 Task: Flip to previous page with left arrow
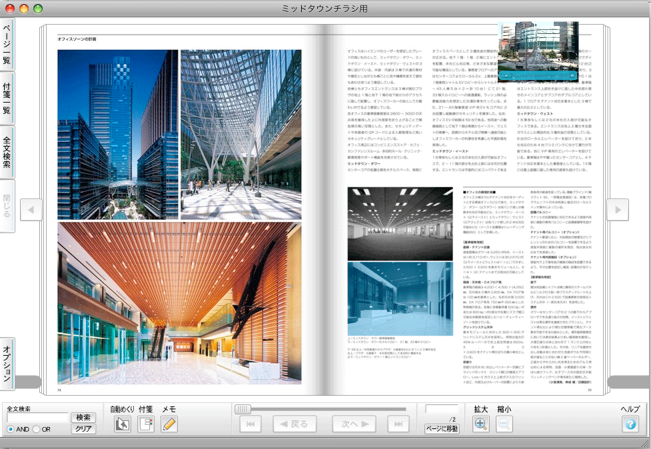click(x=31, y=210)
